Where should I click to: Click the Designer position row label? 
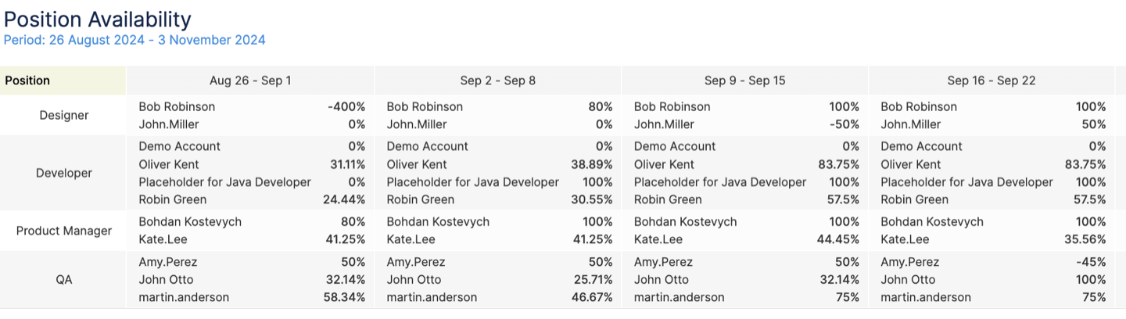(x=64, y=116)
